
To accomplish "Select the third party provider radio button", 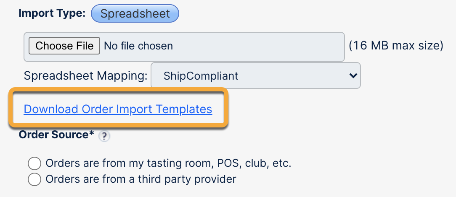I will (34, 179).
